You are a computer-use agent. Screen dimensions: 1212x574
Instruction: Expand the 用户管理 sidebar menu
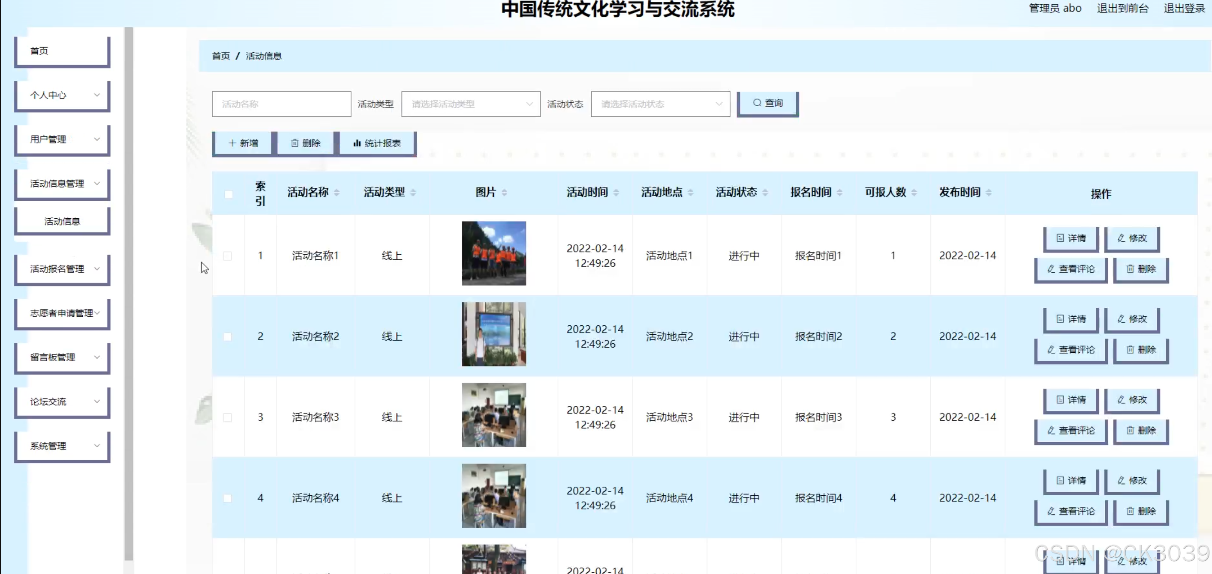(63, 140)
